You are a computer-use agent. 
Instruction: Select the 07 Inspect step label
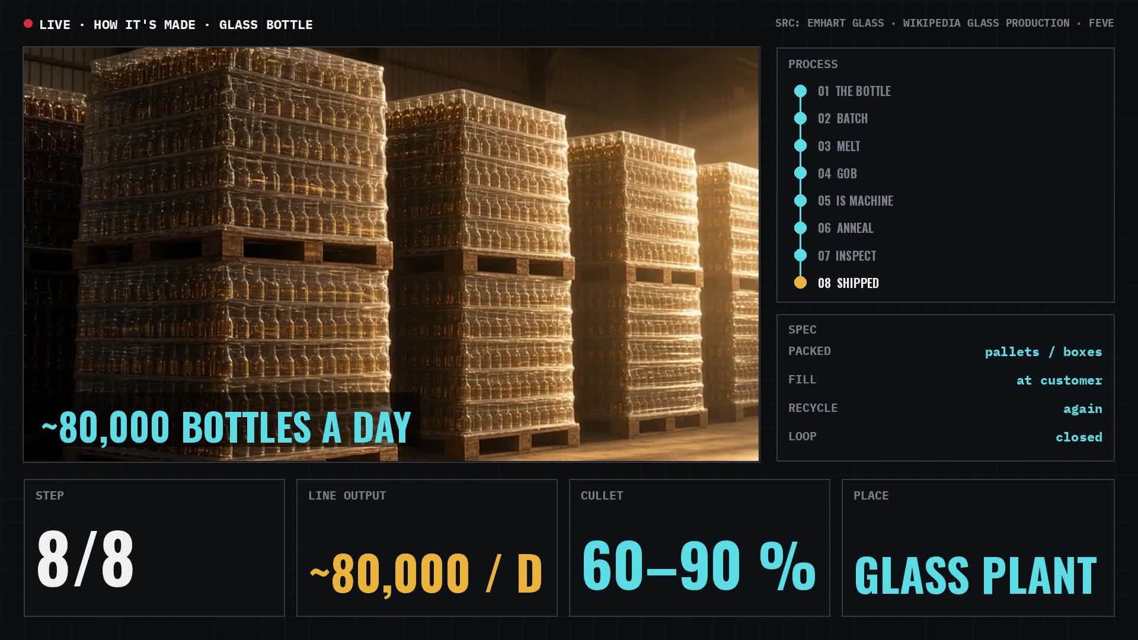pos(847,256)
